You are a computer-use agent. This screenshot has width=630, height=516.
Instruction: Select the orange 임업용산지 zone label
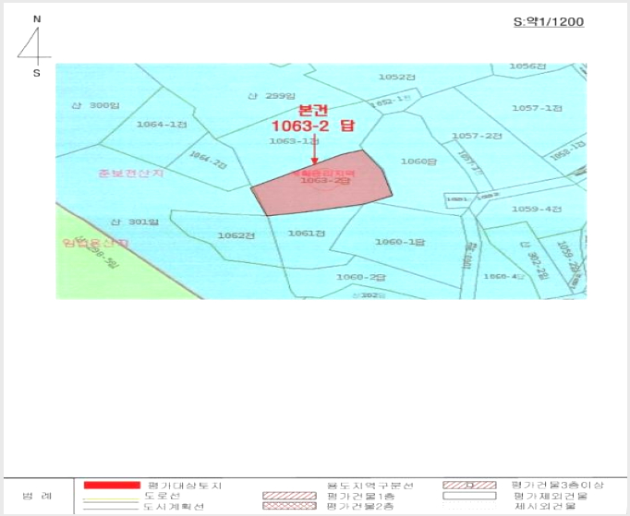pyautogui.click(x=96, y=244)
